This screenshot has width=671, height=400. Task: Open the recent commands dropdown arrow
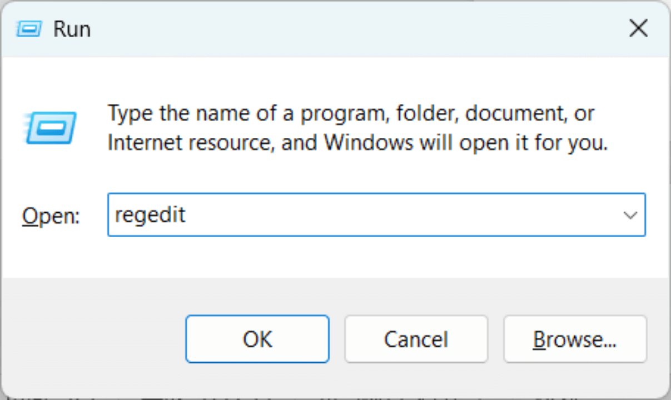tap(630, 216)
